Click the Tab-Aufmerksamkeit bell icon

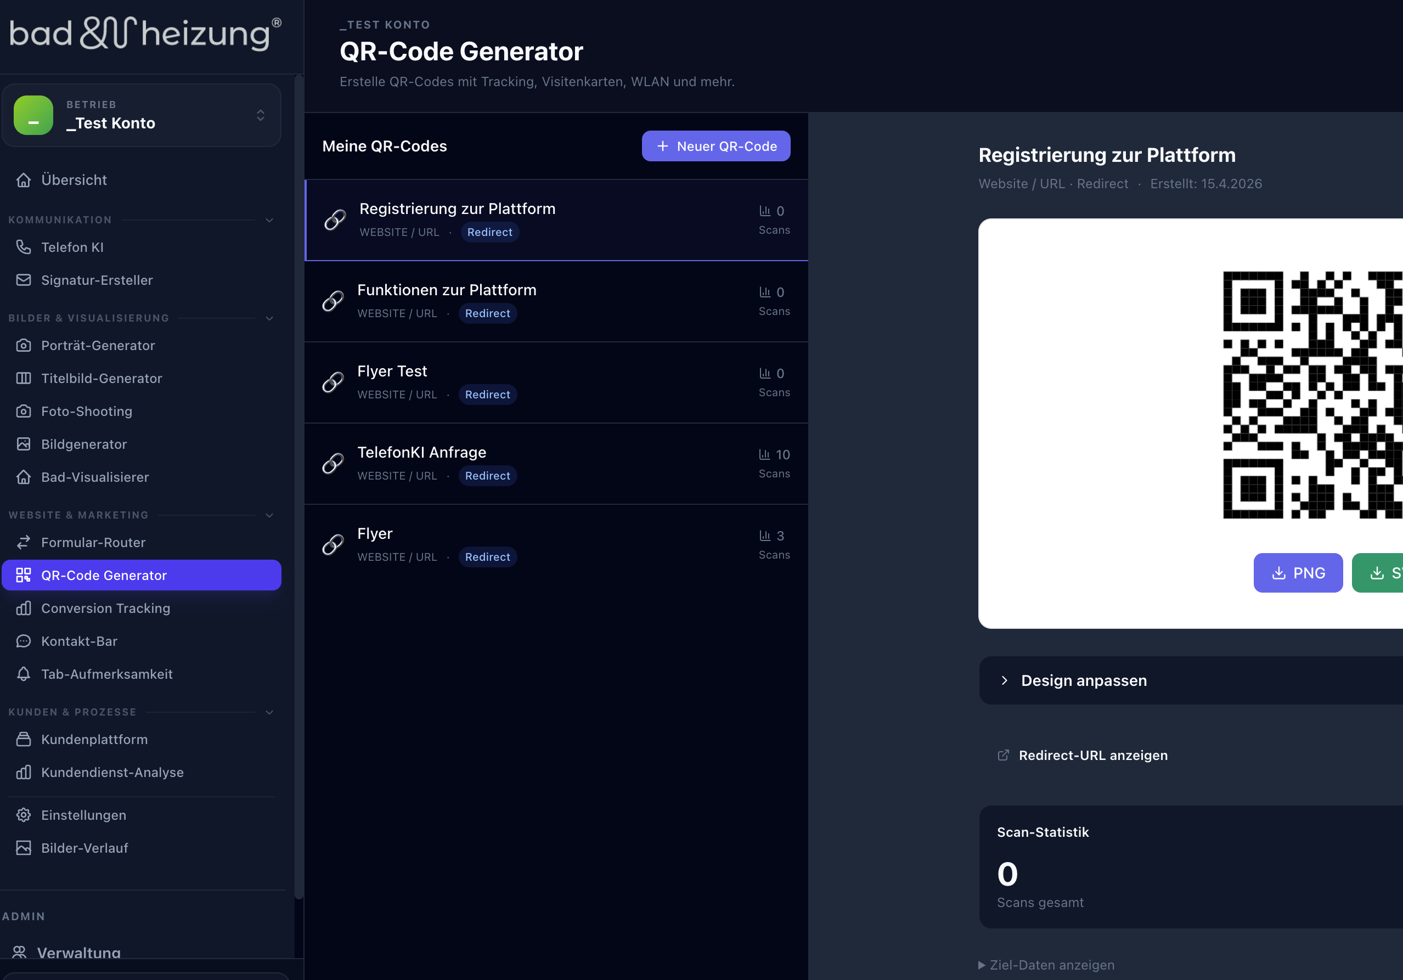[23, 674]
